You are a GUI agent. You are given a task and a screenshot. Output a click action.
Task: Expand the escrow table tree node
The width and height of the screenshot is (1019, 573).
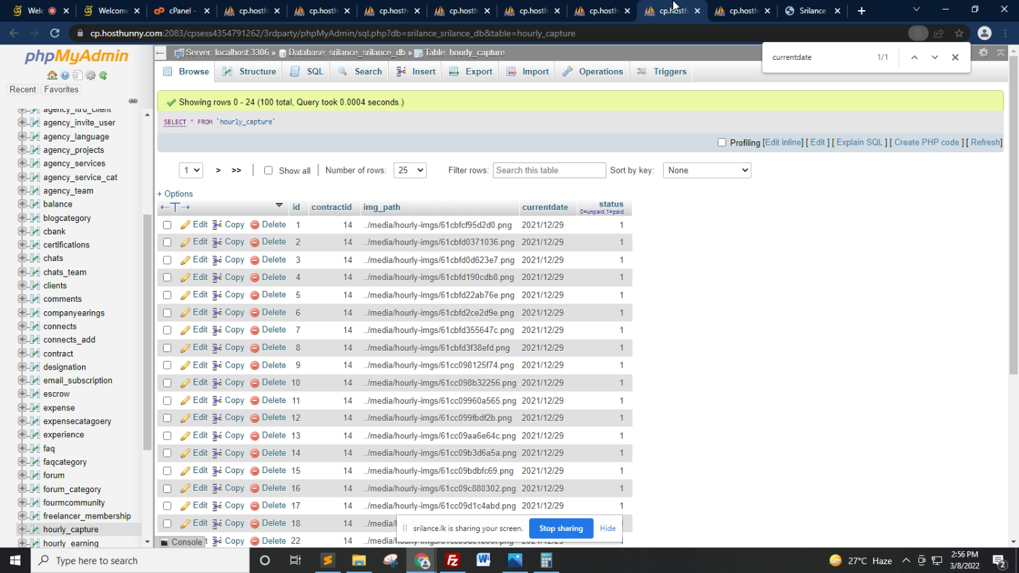[x=22, y=394]
